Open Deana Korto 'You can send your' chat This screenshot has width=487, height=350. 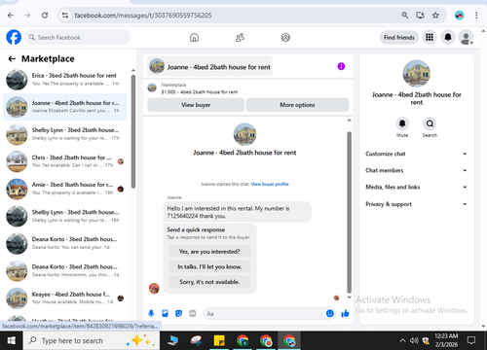tap(65, 243)
